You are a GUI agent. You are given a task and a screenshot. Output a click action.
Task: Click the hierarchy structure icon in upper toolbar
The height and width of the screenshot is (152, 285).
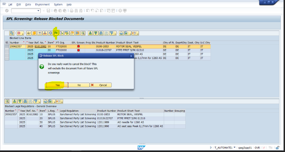coord(45,33)
